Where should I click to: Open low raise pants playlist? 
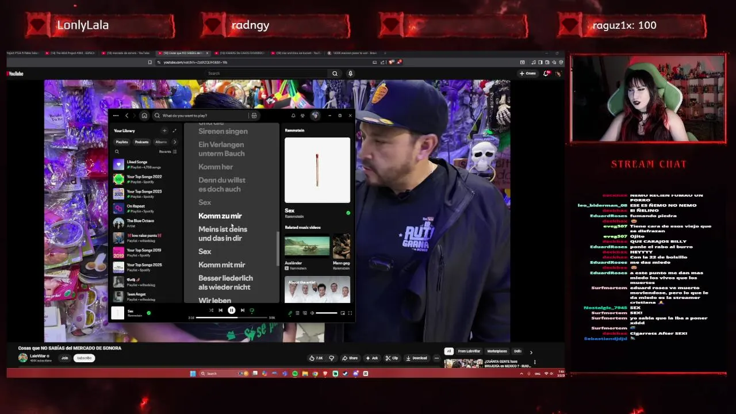click(145, 237)
